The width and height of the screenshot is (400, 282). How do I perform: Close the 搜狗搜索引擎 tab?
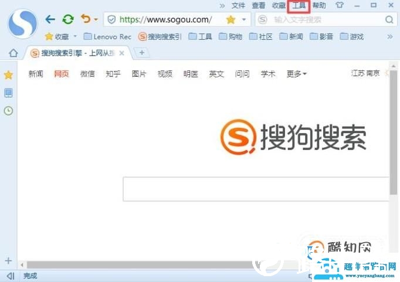[121, 53]
